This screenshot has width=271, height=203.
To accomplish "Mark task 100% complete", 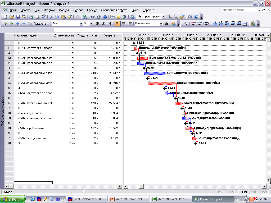I will (239, 24).
